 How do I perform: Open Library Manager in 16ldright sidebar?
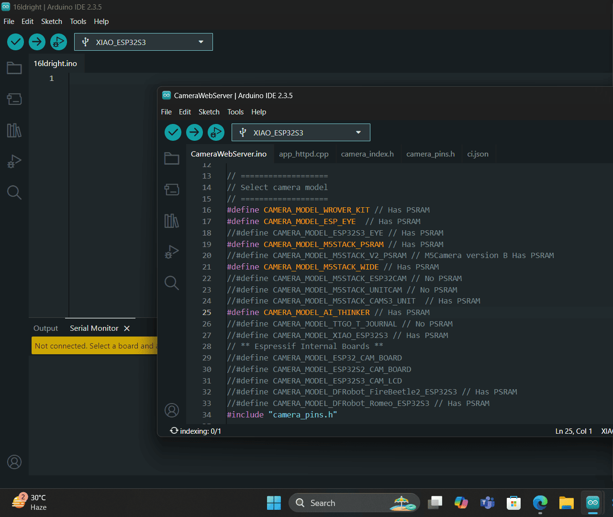coord(14,130)
